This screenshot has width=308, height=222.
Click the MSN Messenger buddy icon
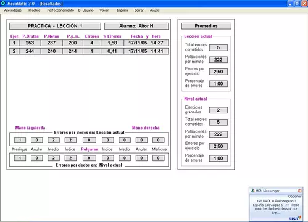(x=252, y=191)
